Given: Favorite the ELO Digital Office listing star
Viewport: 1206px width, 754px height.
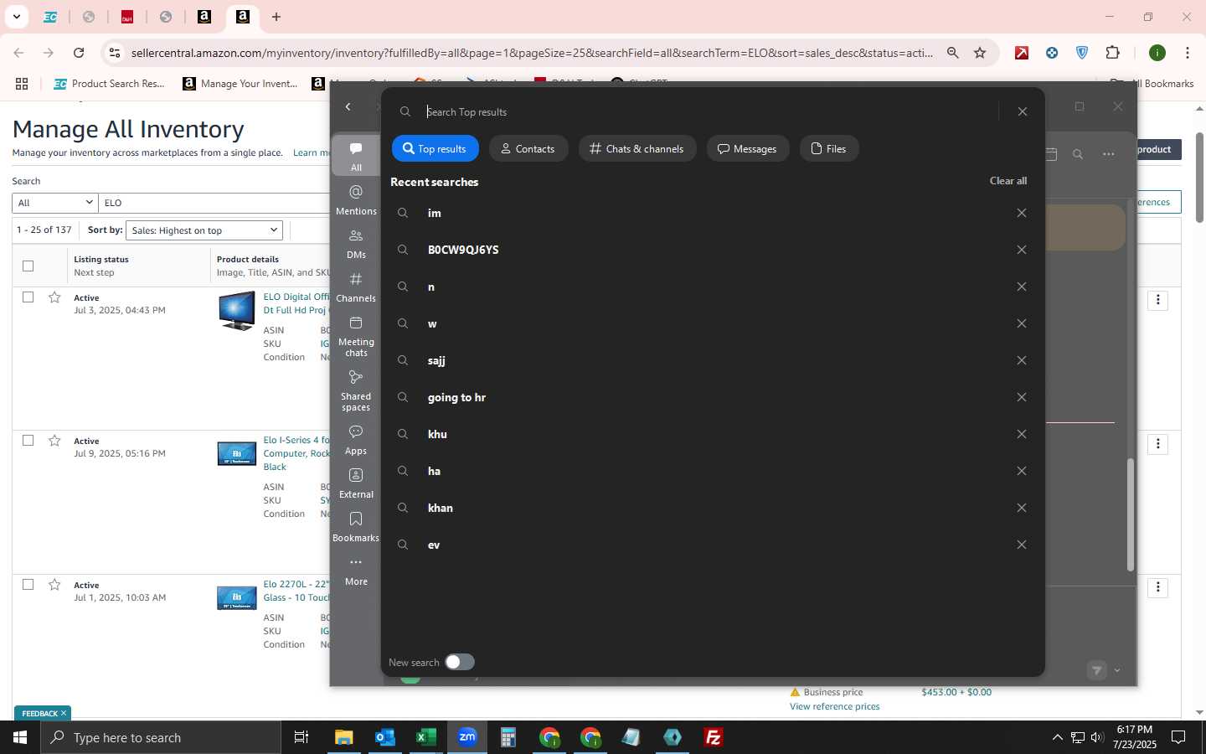Looking at the screenshot, I should pyautogui.click(x=54, y=297).
